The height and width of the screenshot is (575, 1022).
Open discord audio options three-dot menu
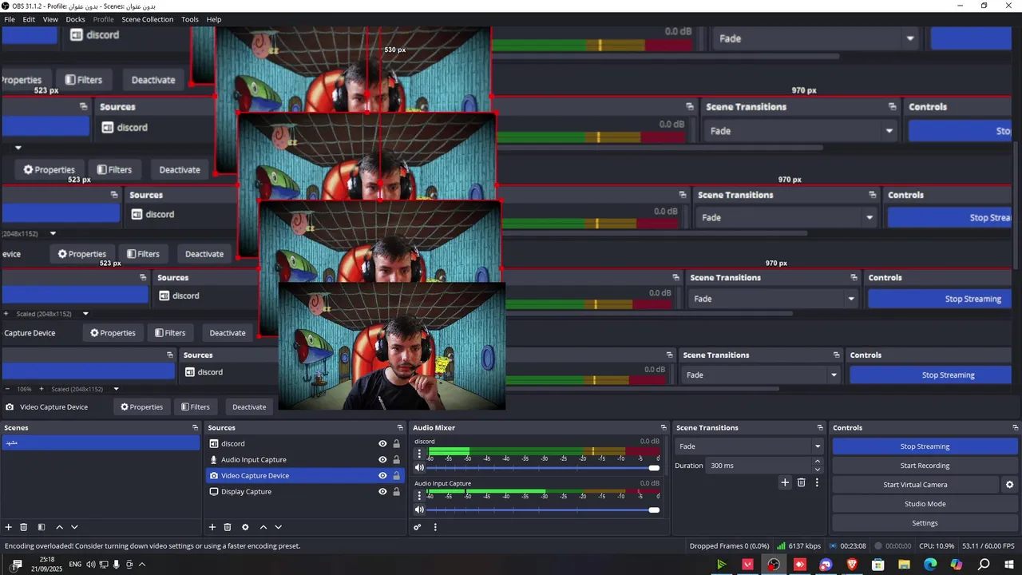(x=419, y=454)
